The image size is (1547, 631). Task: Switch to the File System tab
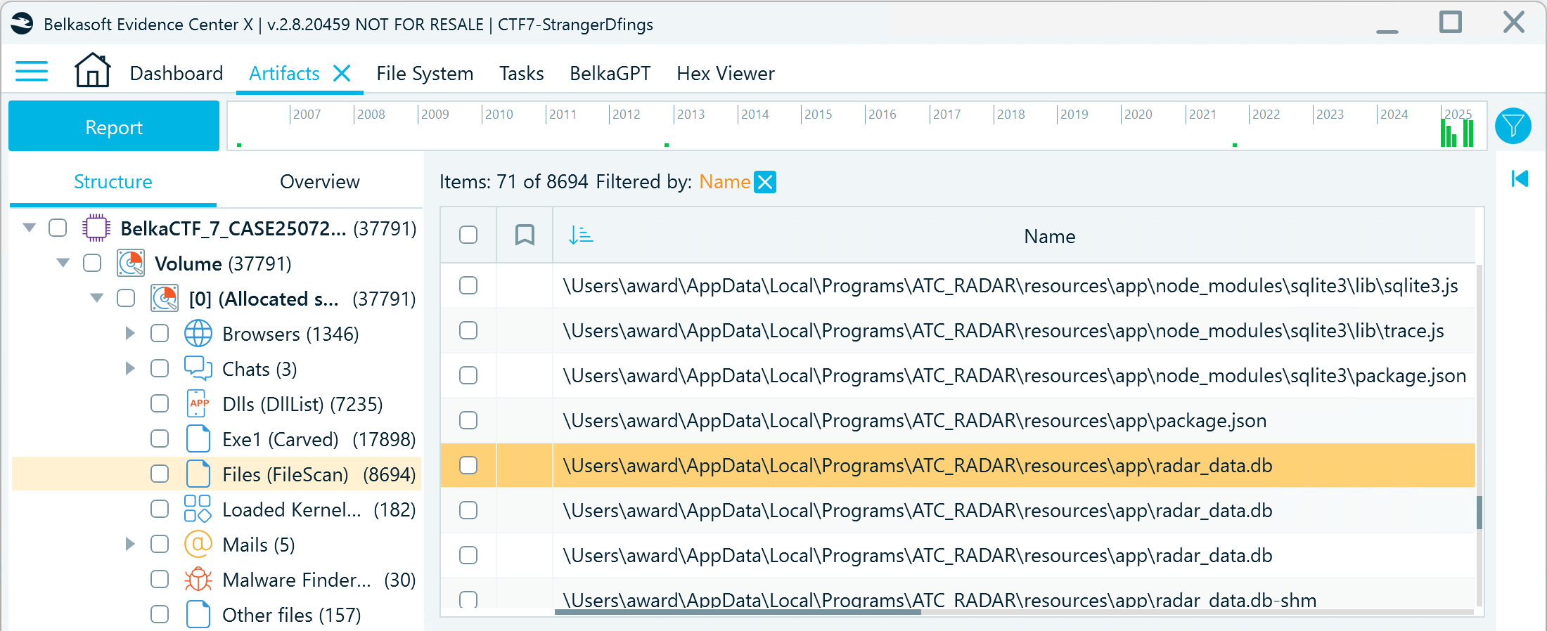pos(425,73)
